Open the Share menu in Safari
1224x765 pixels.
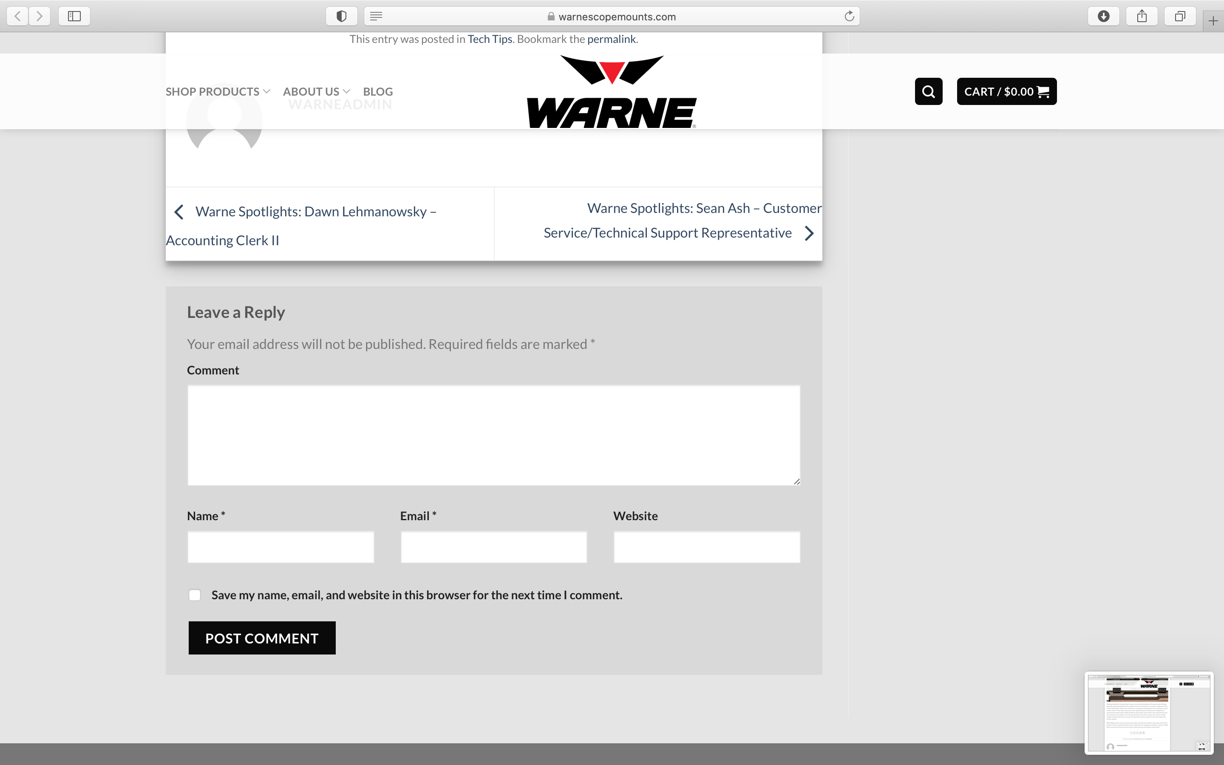(1142, 16)
